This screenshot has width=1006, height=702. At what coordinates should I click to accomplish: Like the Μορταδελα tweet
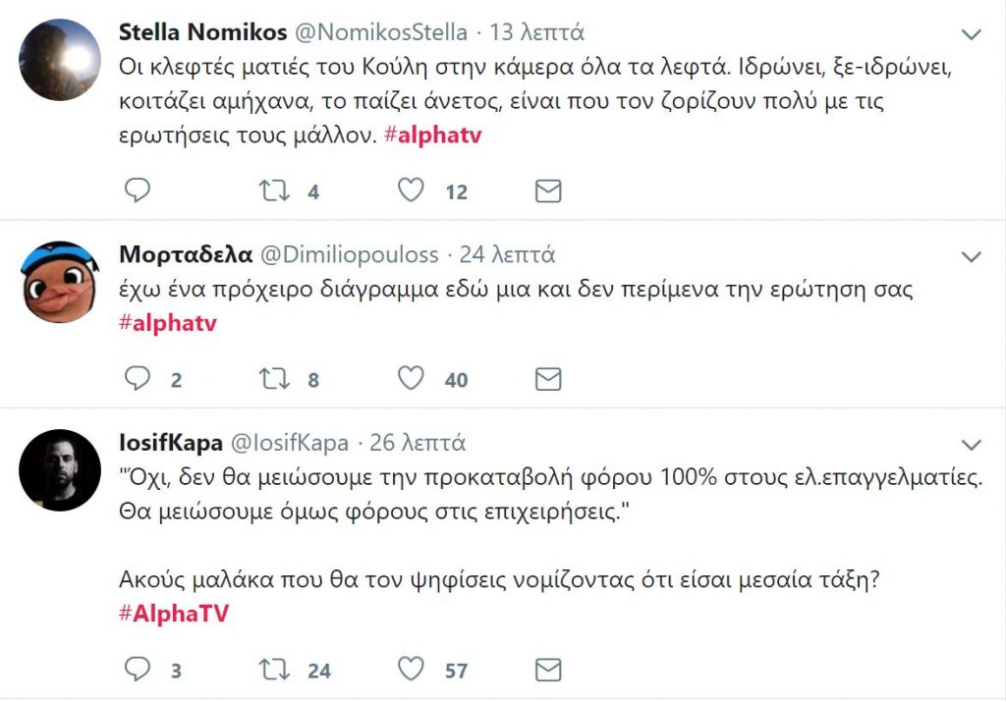click(410, 379)
